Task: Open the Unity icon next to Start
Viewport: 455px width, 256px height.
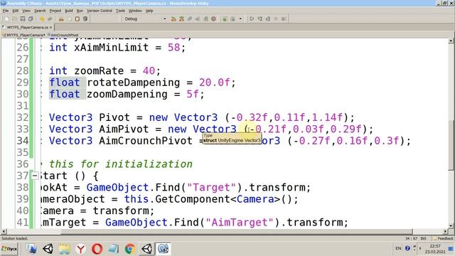Action: tap(48, 249)
